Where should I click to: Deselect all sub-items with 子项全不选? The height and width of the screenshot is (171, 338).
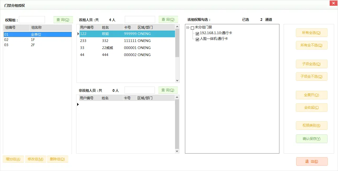point(312,76)
